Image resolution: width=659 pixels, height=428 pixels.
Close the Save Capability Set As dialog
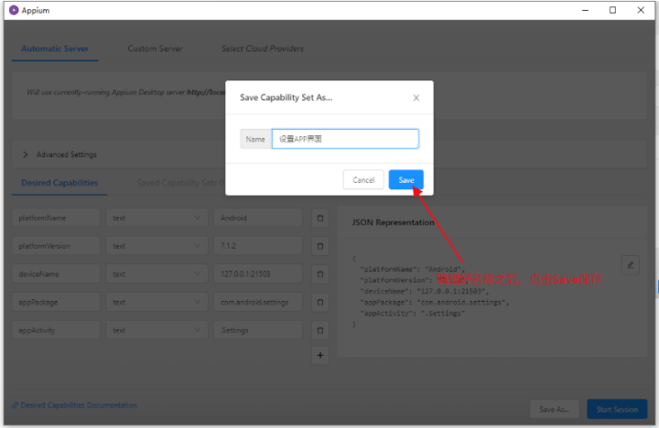coord(416,98)
